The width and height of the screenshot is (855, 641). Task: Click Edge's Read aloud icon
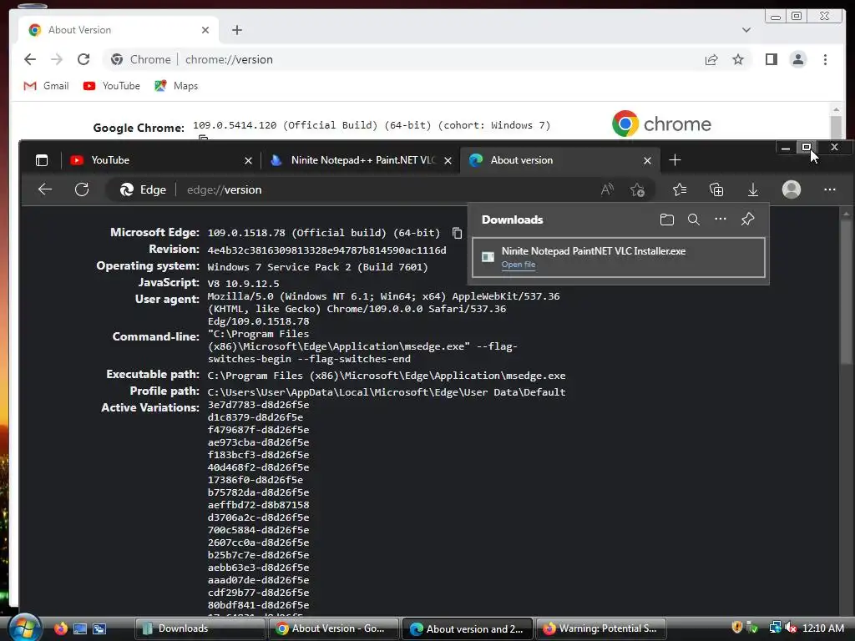[607, 189]
